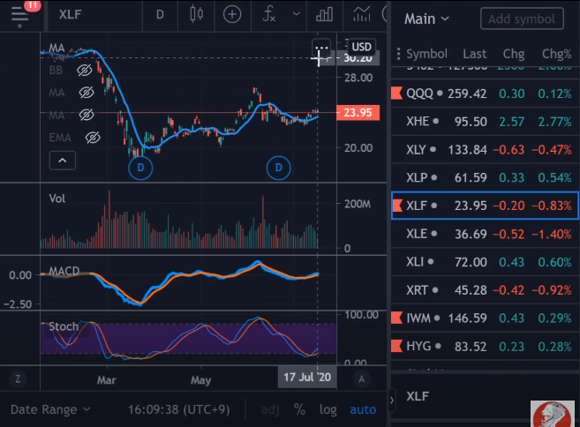Image resolution: width=580 pixels, height=427 pixels.
Task: Toggle visibility of the EMA indicator
Action: 93,138
